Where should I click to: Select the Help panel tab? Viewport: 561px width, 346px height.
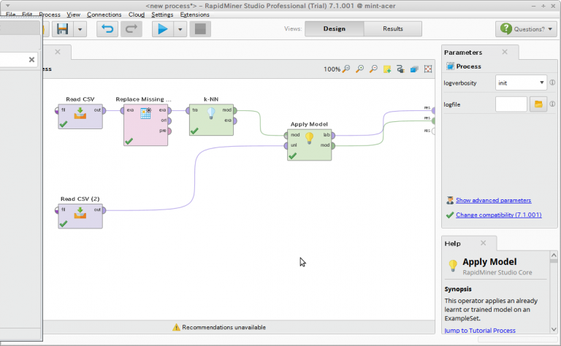point(453,243)
